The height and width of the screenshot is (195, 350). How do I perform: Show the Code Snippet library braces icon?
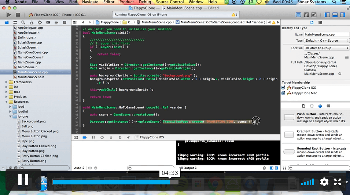pos(312,106)
